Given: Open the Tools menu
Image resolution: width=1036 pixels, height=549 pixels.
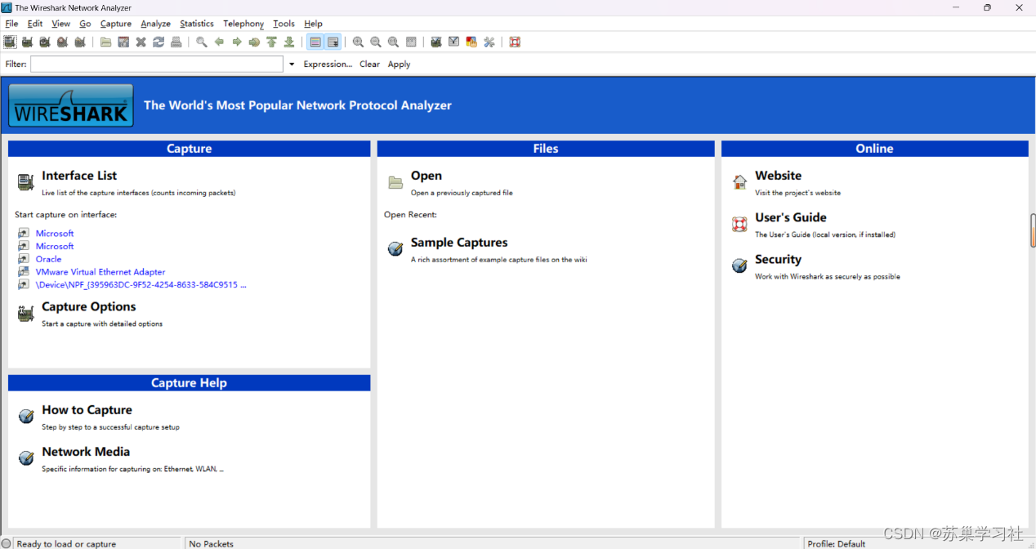Looking at the screenshot, I should [x=284, y=24].
